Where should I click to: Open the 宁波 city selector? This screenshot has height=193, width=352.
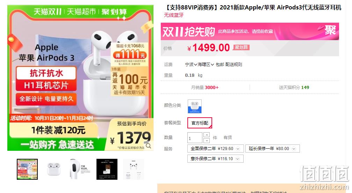(191, 65)
